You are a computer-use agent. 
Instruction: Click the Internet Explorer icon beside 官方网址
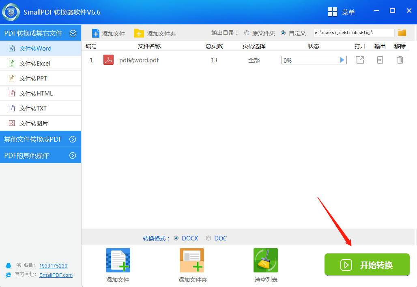8,275
